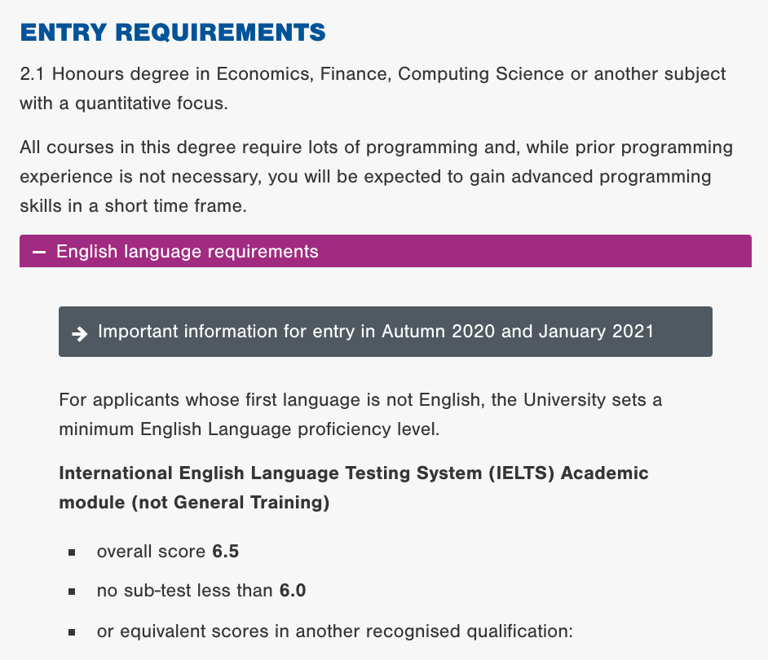This screenshot has height=660, width=768.
Task: Click the sentence about minimum English Language proficiency
Action: (x=360, y=414)
